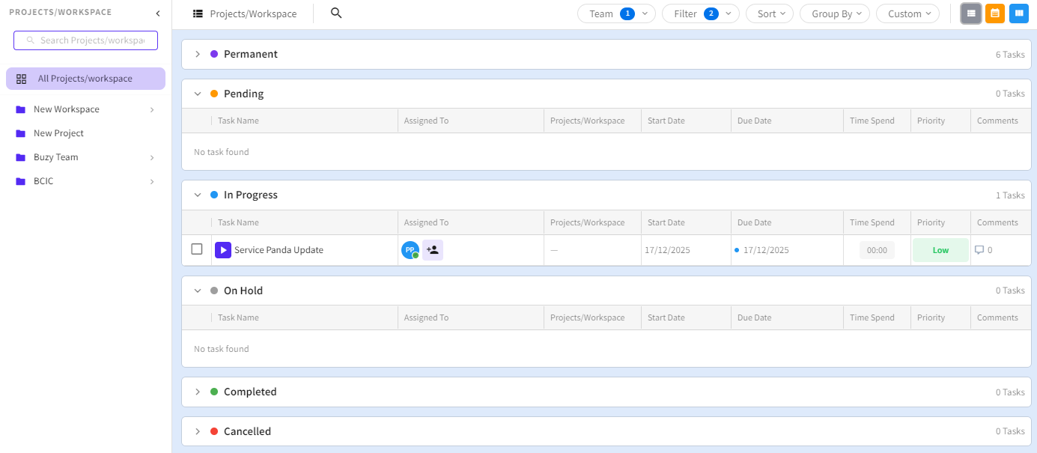Collapse the On Hold task group

[198, 291]
